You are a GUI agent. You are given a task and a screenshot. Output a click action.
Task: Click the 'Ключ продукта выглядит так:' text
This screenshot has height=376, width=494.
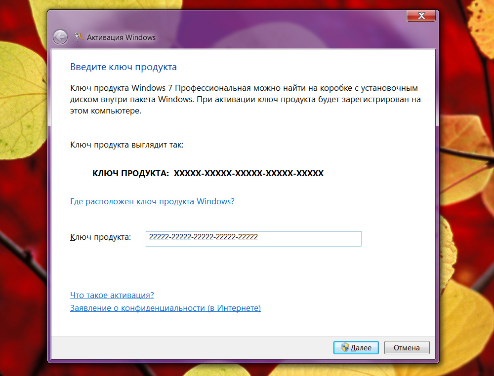coord(126,145)
